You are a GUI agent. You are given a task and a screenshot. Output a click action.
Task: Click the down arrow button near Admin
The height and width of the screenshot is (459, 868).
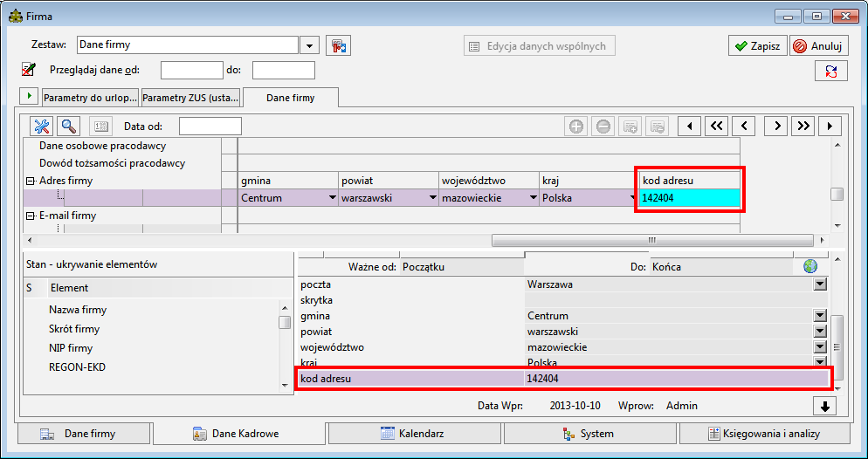[x=824, y=406]
